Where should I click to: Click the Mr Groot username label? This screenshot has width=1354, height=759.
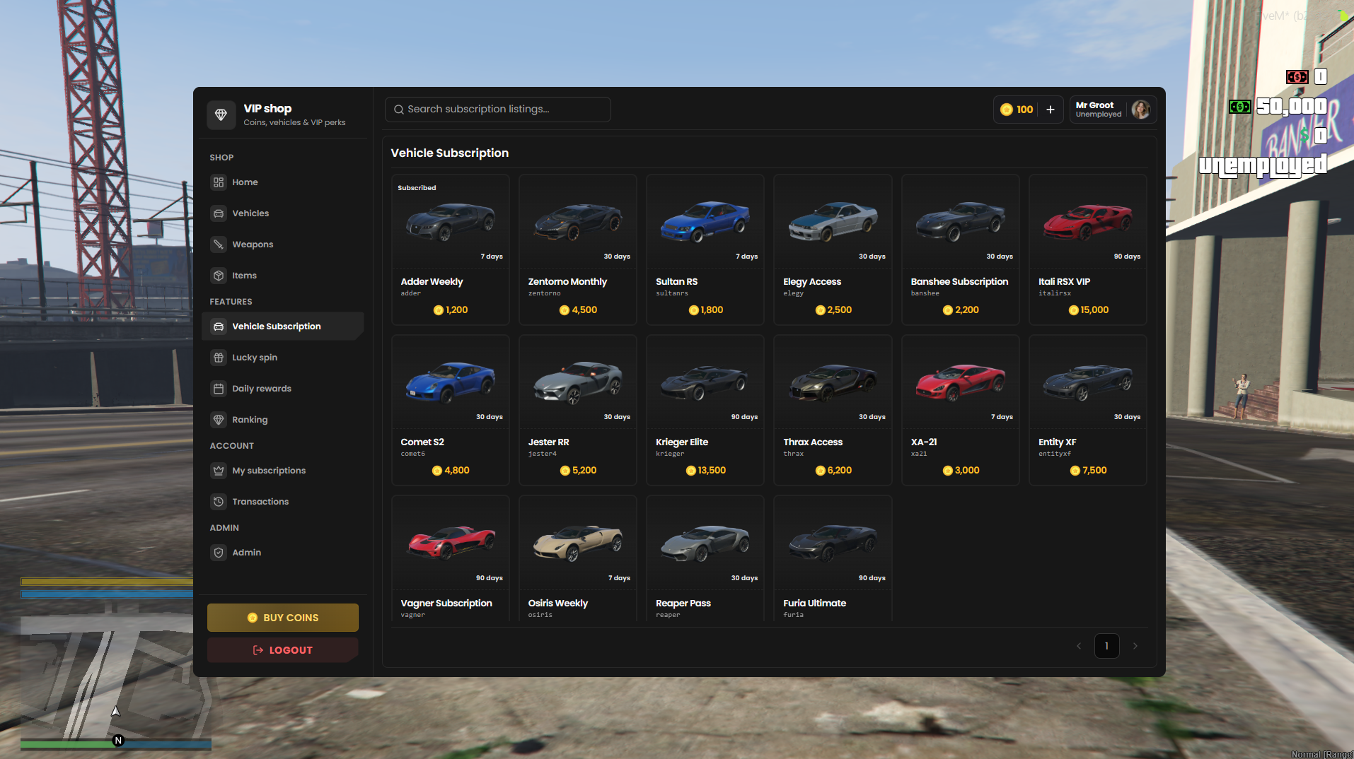(x=1094, y=105)
